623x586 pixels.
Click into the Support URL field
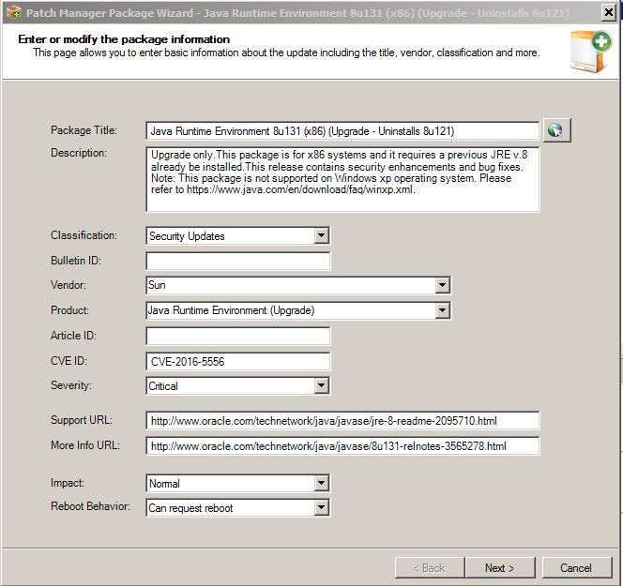pos(342,421)
